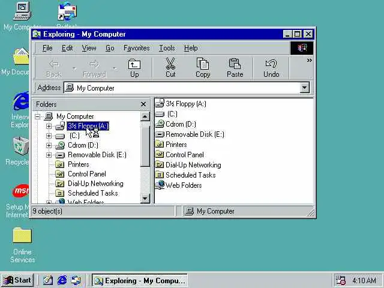The image size is (384, 288).
Task: Click the 4:10 AM system clock
Action: [364, 280]
